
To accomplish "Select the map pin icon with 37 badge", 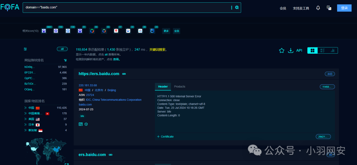I will coord(116,31).
